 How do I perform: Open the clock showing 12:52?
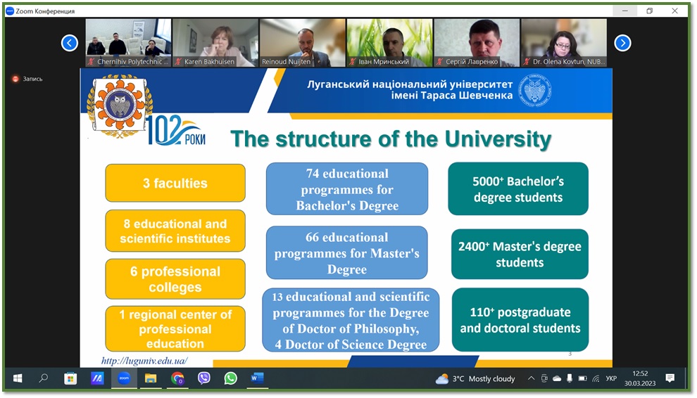(x=640, y=378)
